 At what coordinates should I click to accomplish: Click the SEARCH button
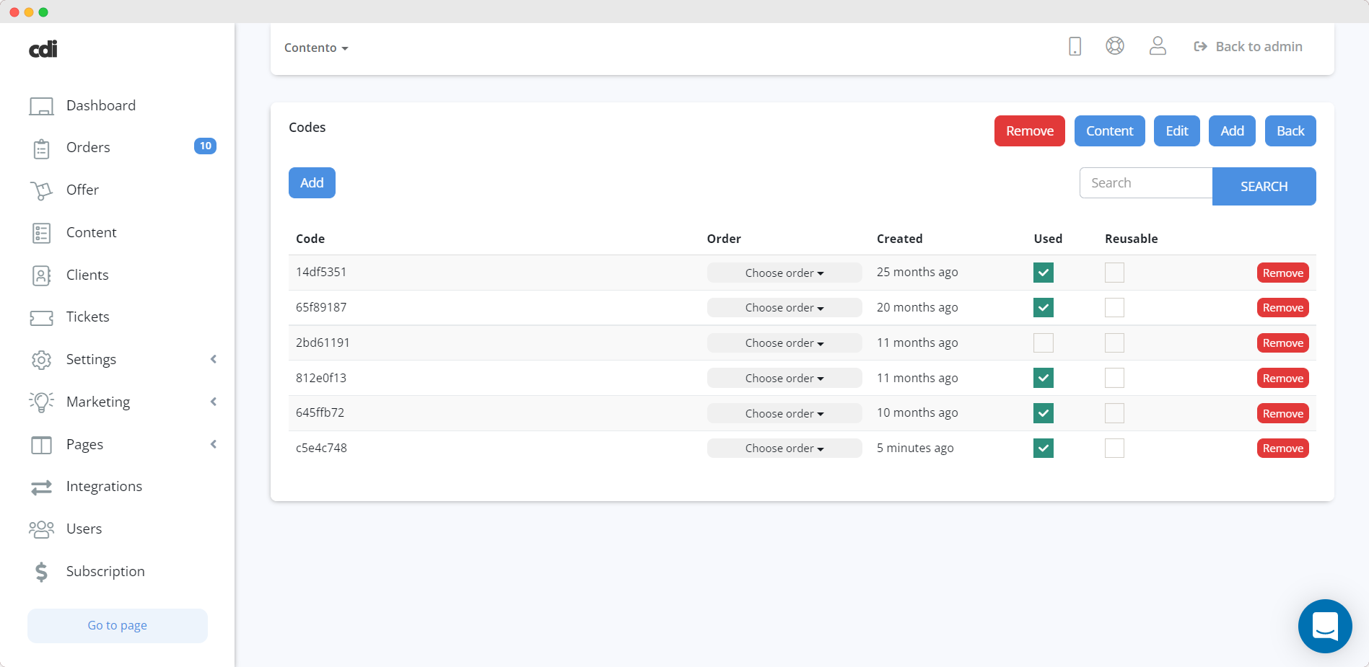(1264, 186)
